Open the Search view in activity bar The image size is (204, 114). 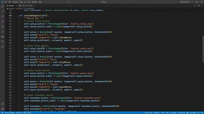click(3, 11)
